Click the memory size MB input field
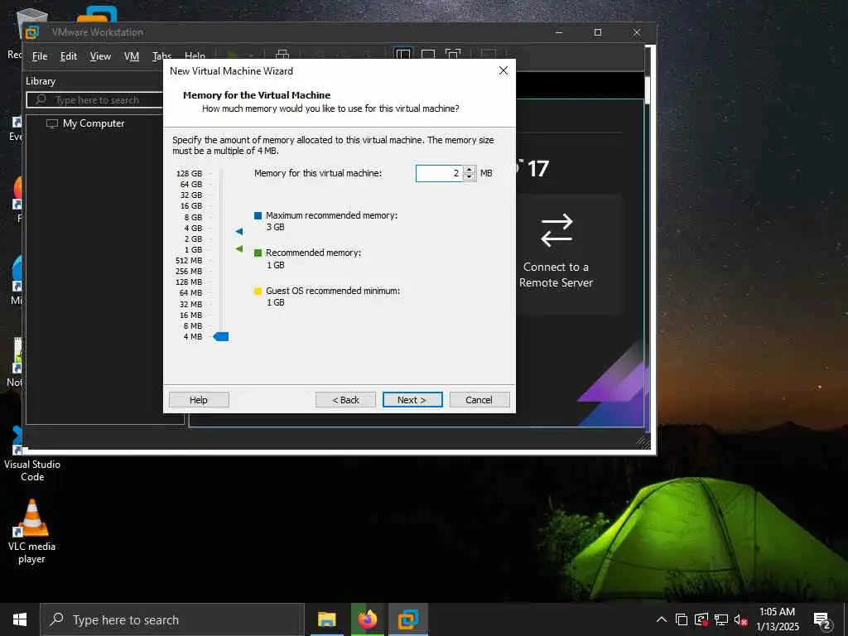The width and height of the screenshot is (848, 636). [439, 173]
